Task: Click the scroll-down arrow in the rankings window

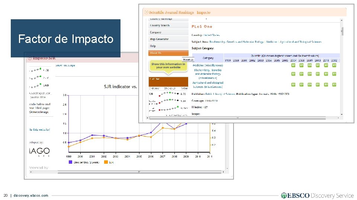Action: click(341, 114)
